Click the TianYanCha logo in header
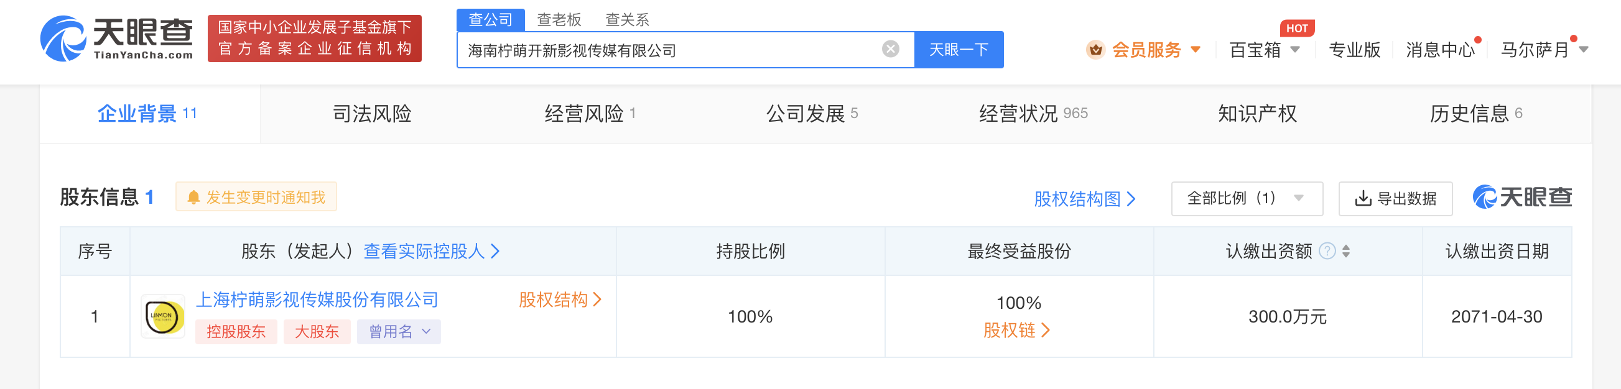Image resolution: width=1621 pixels, height=389 pixels. click(117, 39)
